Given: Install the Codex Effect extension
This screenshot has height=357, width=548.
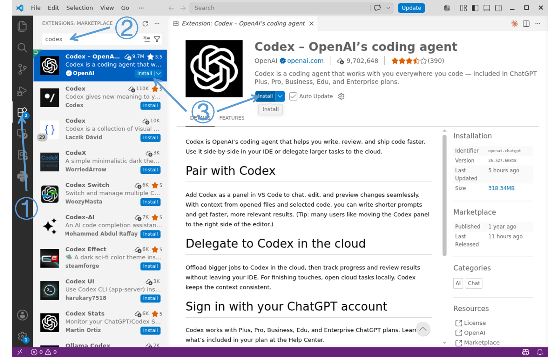Looking at the screenshot, I should click(150, 266).
